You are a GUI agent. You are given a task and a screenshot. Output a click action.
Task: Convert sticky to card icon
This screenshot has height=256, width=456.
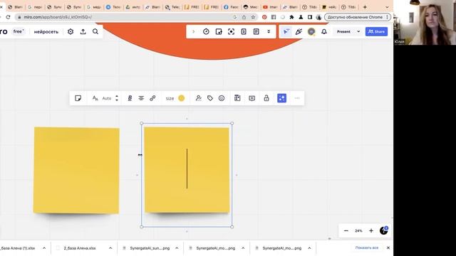[237, 98]
